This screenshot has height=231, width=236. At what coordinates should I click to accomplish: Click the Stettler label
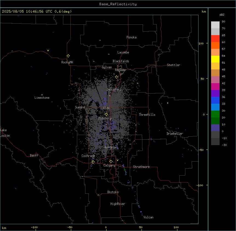point(174,65)
